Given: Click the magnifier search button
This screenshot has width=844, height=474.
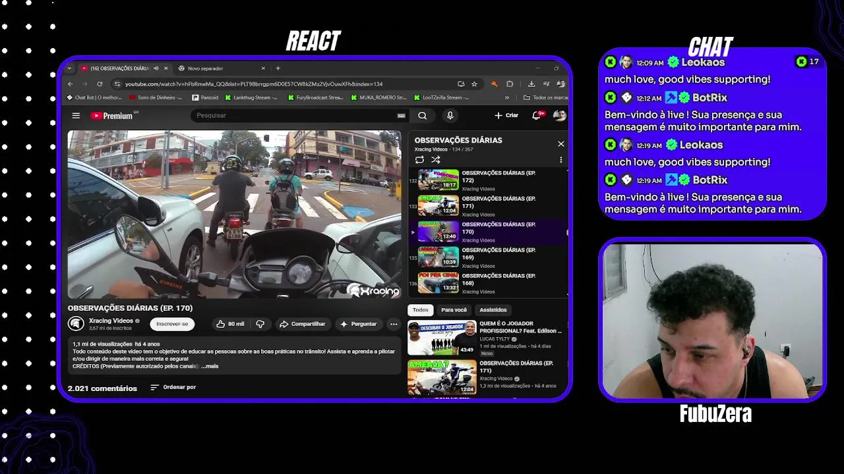Looking at the screenshot, I should tap(422, 115).
